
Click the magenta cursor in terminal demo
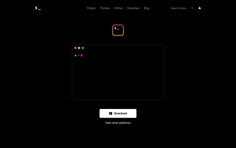(81, 55)
